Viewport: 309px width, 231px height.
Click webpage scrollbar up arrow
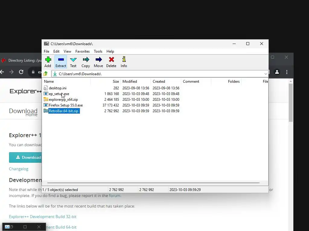click(291, 81)
